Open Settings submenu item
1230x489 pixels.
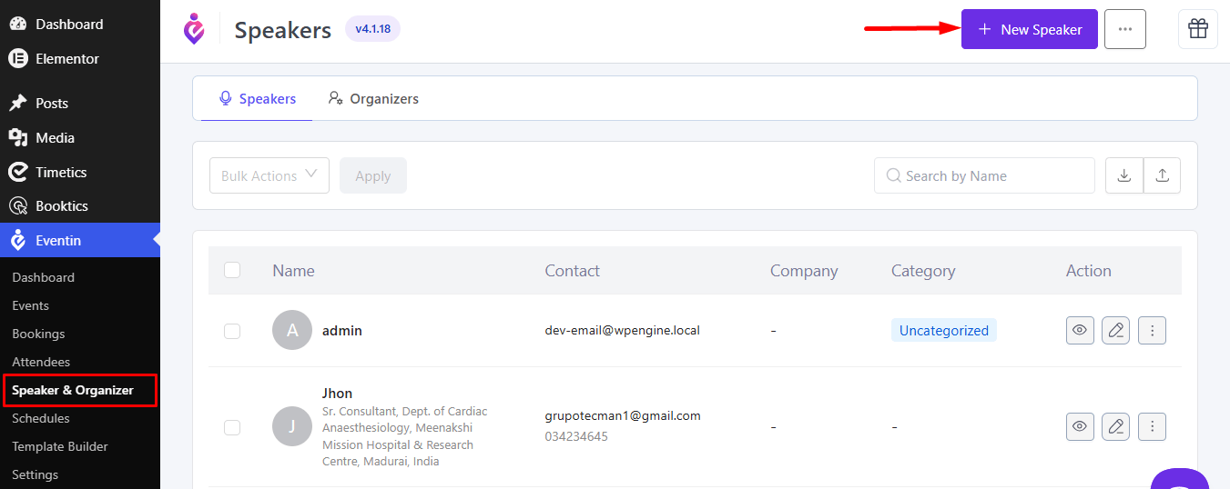point(36,474)
